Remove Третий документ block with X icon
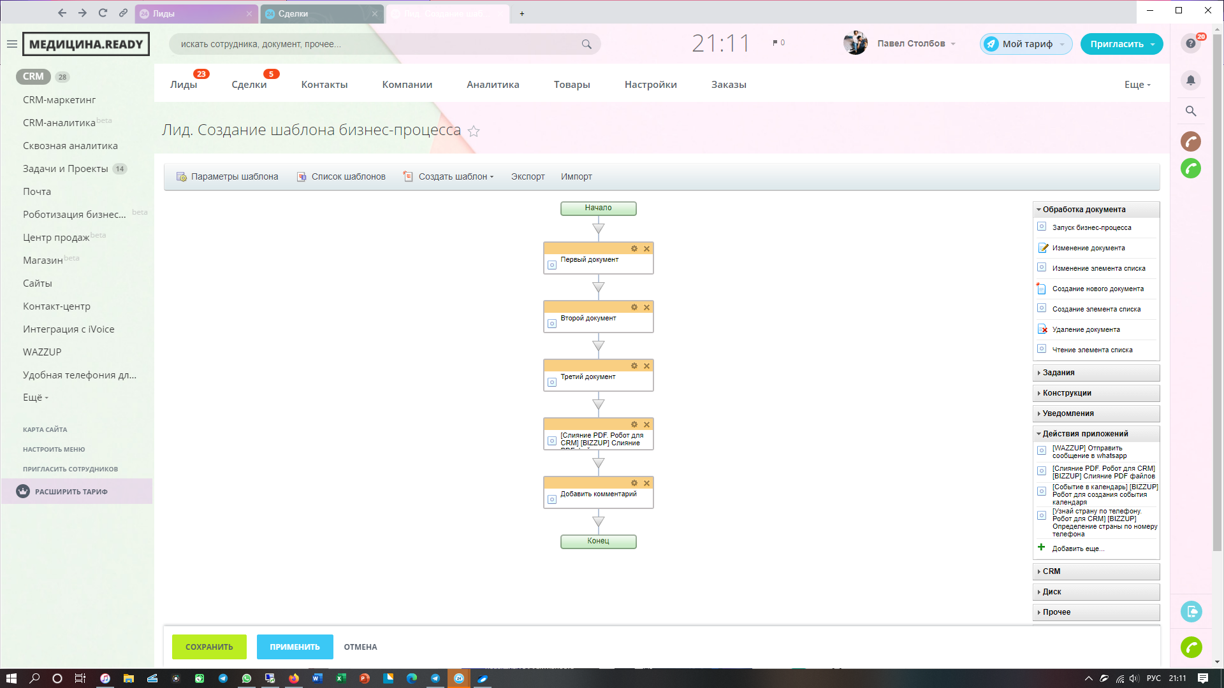The height and width of the screenshot is (688, 1224). 646,366
